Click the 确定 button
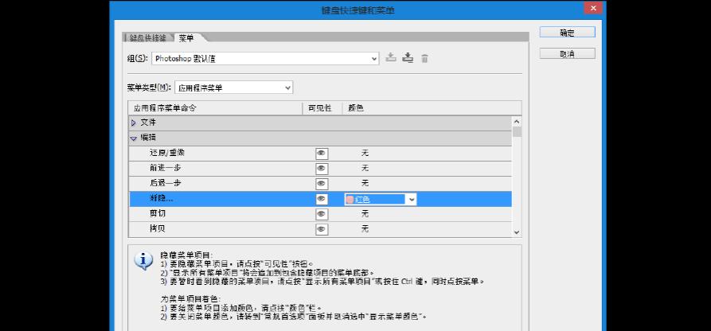The image size is (711, 331). pos(567,32)
